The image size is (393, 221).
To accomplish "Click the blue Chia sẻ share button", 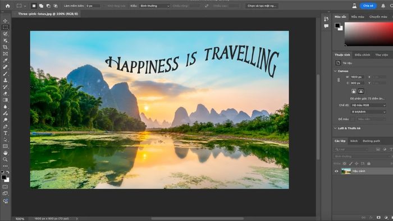I will 368,6.
